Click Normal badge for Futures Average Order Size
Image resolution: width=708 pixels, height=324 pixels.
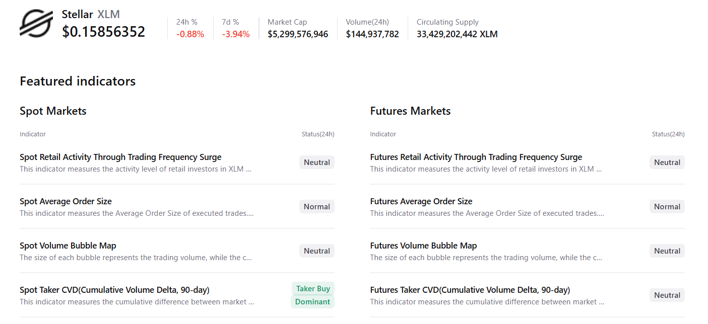coord(667,207)
